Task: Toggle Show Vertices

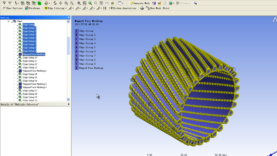Action: 13,8
